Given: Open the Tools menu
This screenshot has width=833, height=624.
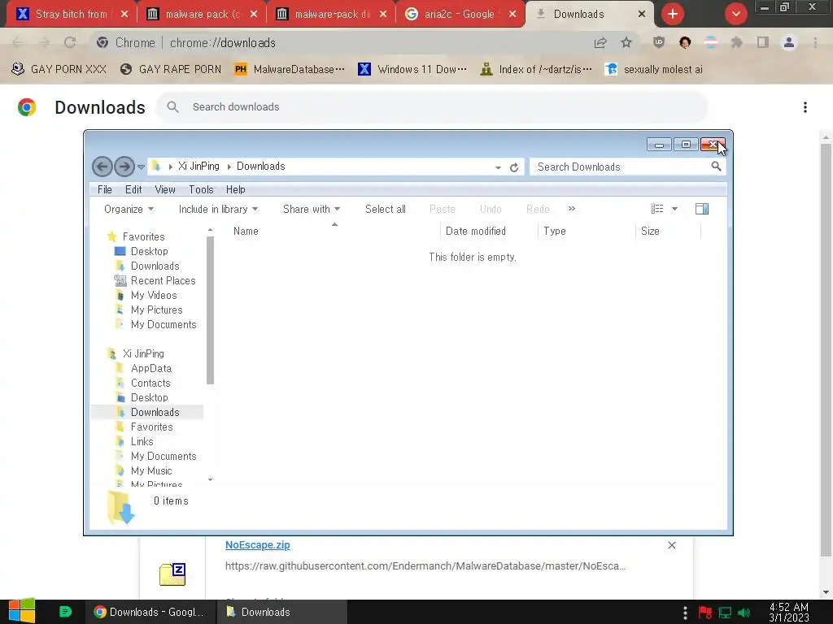Looking at the screenshot, I should tap(201, 189).
